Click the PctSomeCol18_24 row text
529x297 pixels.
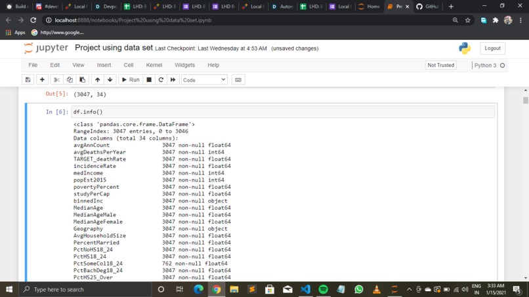pos(98,264)
